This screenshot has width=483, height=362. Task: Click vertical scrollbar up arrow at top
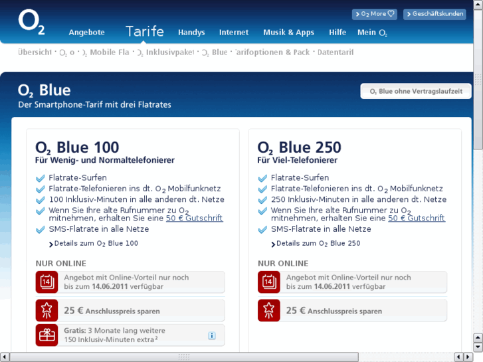[x=478, y=4]
